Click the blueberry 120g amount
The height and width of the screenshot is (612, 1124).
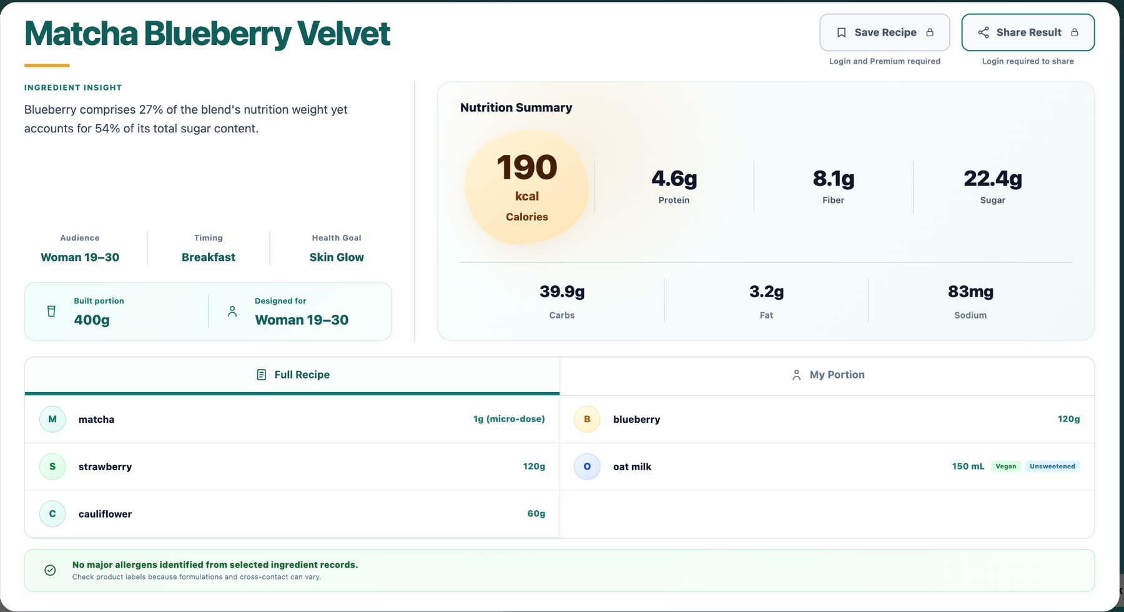coord(1068,419)
